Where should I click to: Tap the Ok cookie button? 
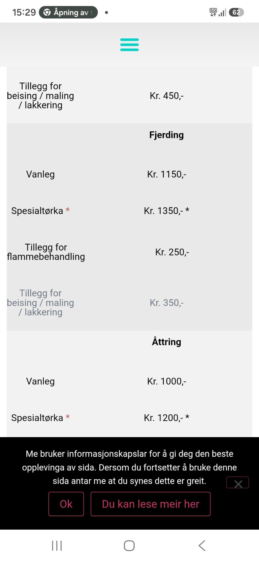tap(66, 504)
